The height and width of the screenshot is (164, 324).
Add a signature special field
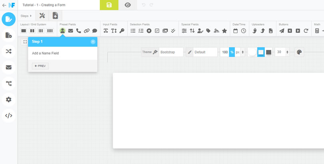pyautogui.click(x=216, y=31)
